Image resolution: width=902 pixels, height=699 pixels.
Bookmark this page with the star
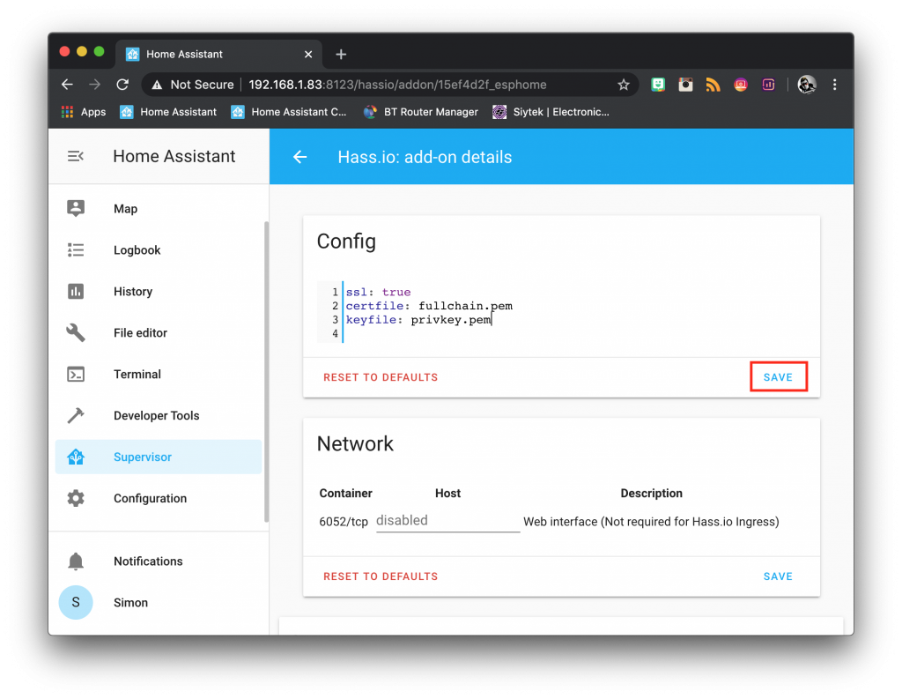[x=624, y=85]
